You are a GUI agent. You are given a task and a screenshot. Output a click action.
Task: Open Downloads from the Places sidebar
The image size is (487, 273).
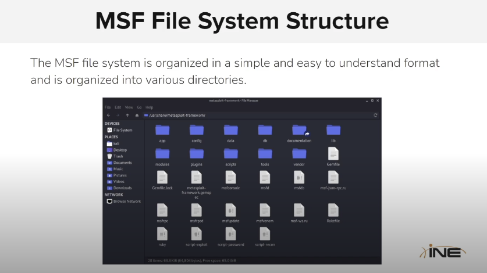point(122,188)
